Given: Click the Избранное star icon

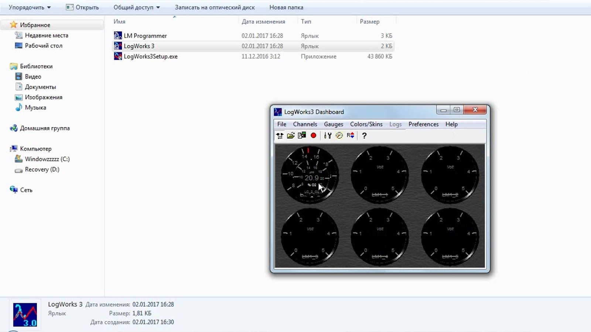Looking at the screenshot, I should (14, 25).
